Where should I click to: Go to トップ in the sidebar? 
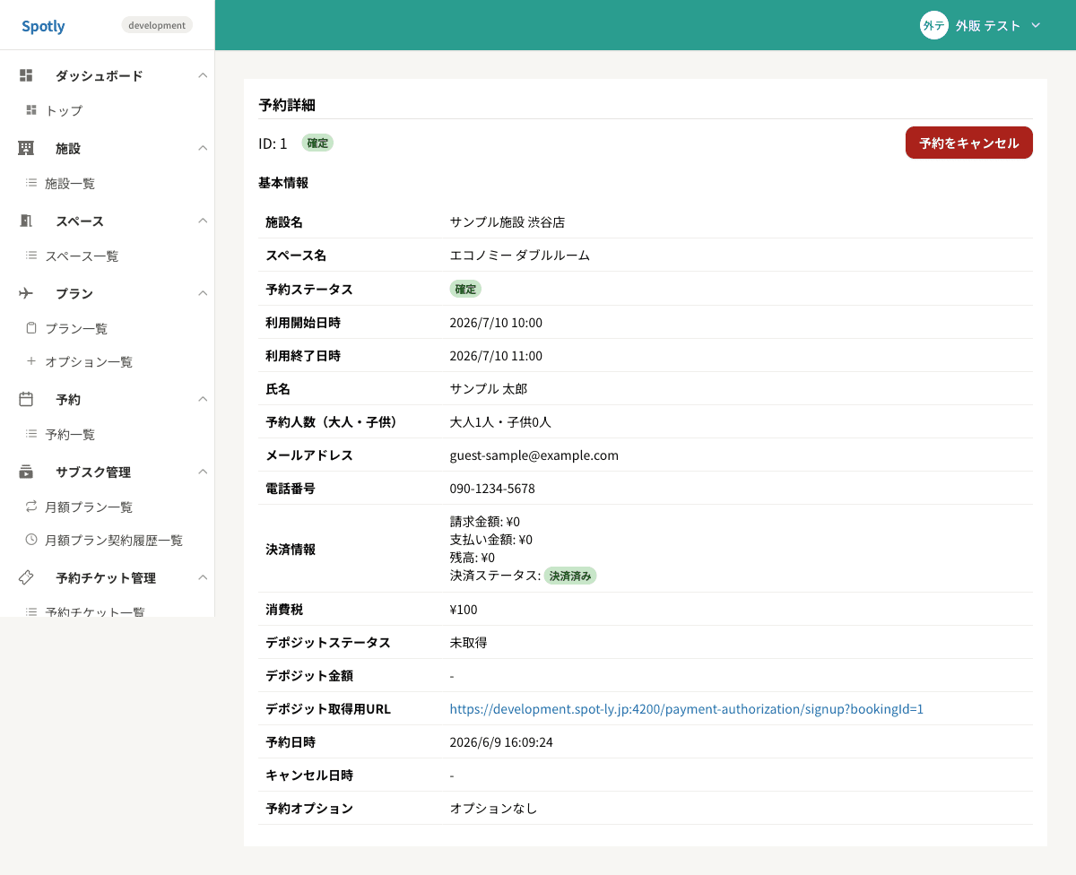point(64,110)
